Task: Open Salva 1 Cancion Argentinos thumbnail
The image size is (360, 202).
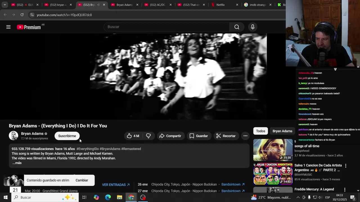Action: [273, 174]
